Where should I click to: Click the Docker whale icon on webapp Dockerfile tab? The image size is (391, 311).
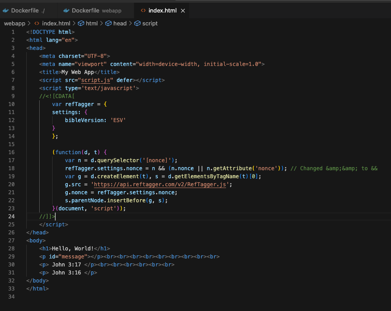pos(66,10)
